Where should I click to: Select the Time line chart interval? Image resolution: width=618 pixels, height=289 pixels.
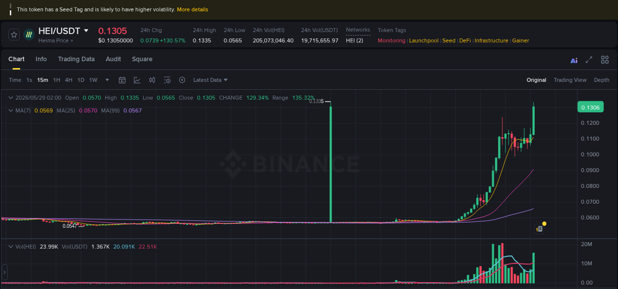(15, 80)
